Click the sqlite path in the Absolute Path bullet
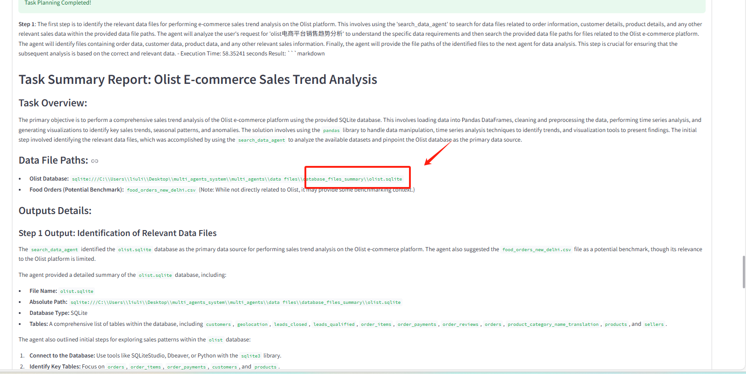Screen dimensions: 746x374 [x=236, y=302]
